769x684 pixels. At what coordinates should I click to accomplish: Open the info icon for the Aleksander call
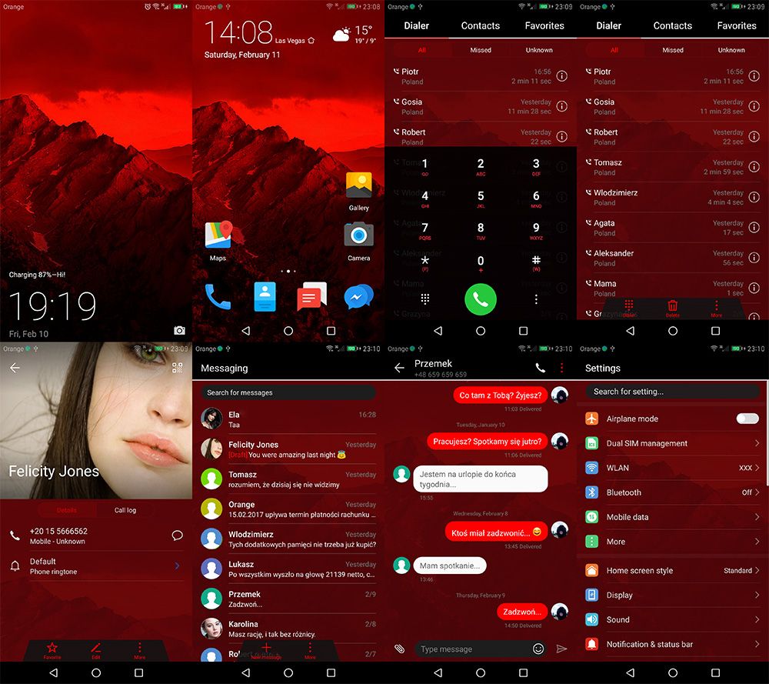point(754,258)
